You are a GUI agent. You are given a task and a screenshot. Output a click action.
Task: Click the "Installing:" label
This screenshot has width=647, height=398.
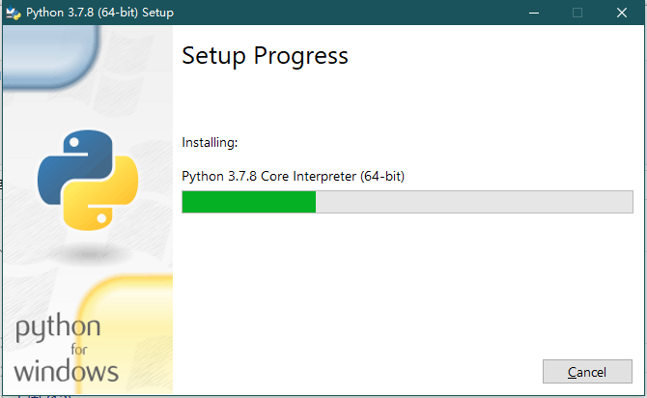210,143
